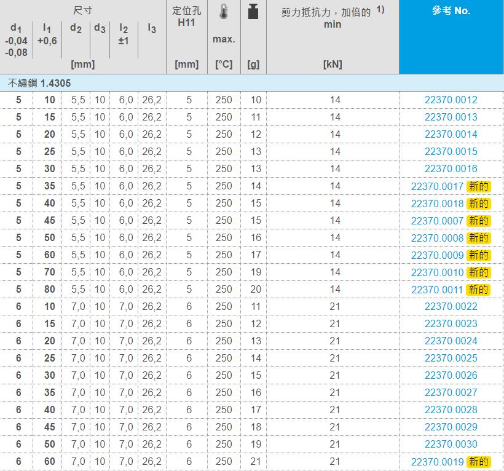Open reference link 22370.0010
Image resolution: width=504 pixels, height=471 pixels.
coord(437,272)
